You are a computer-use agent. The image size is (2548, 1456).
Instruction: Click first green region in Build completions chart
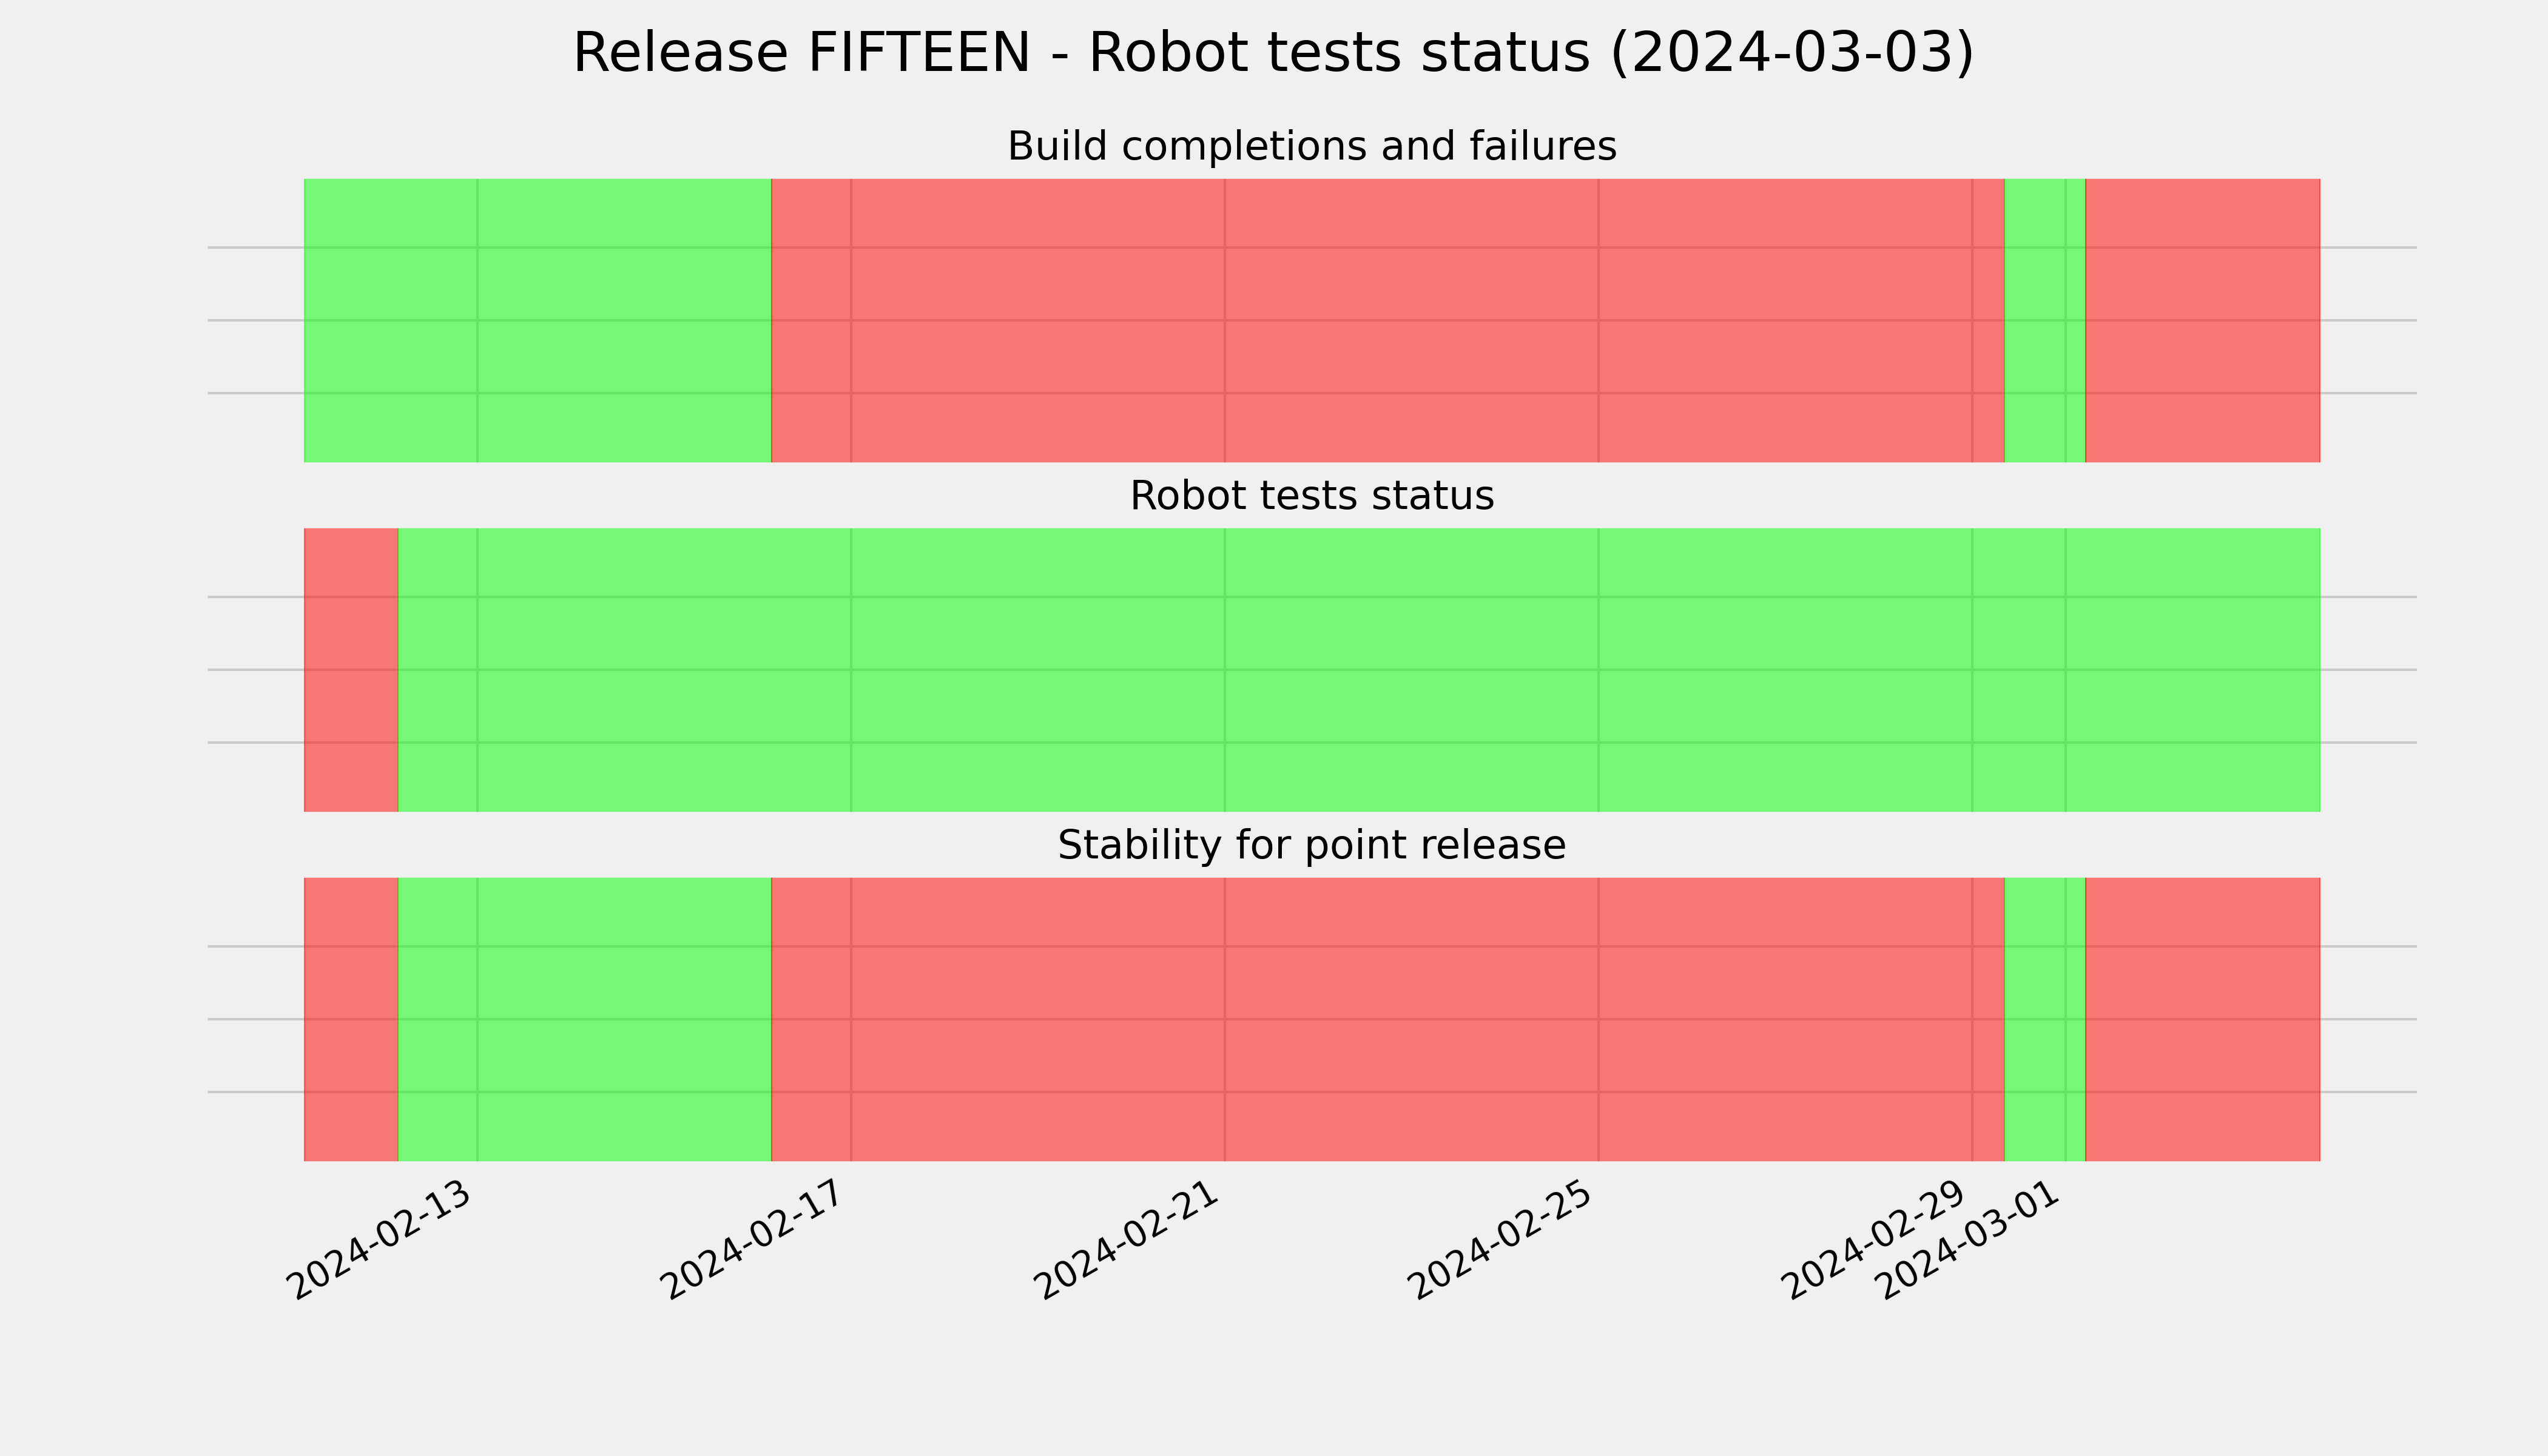tap(538, 320)
